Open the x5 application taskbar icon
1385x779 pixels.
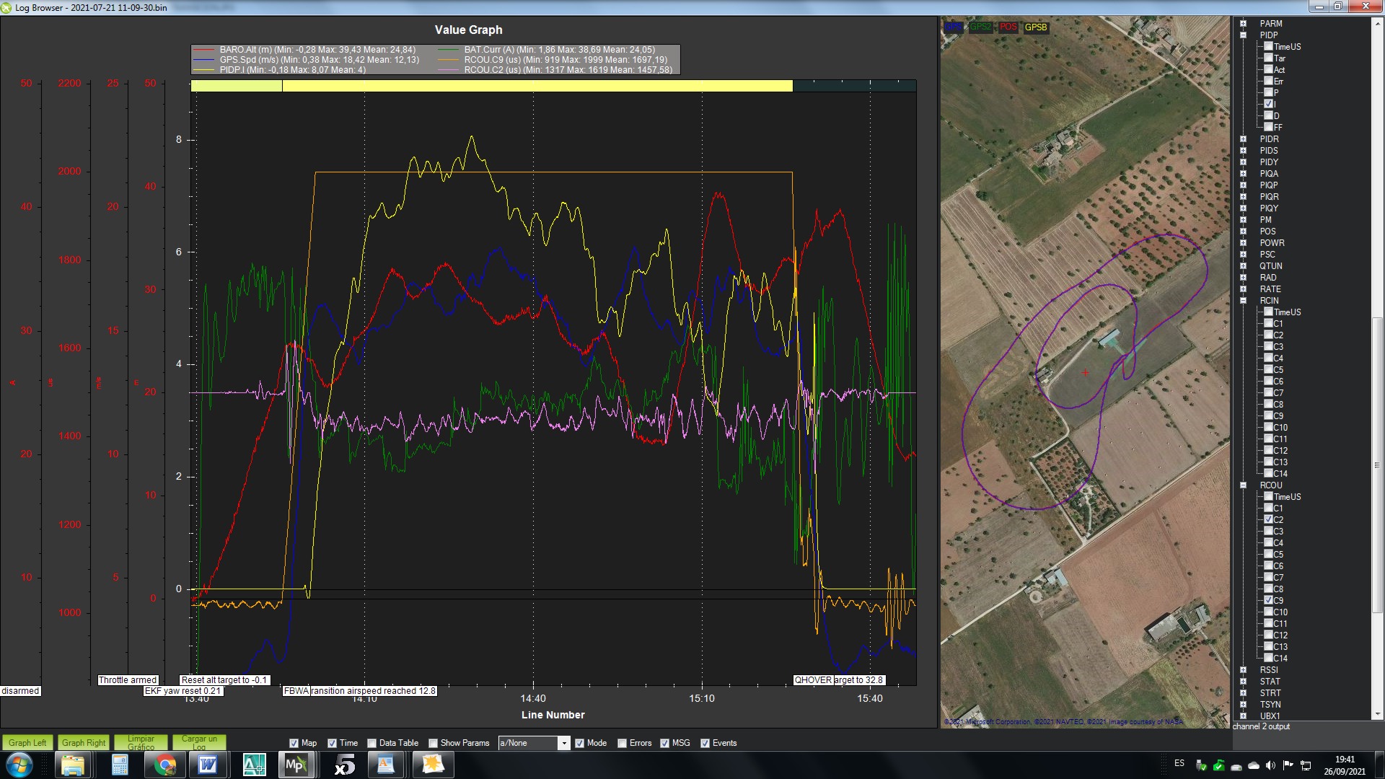(x=345, y=765)
